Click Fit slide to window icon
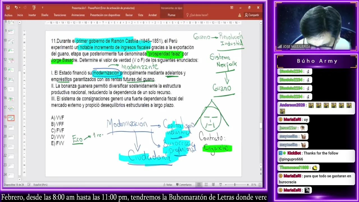Screen dimensions: 359x202 pos(260,185)
